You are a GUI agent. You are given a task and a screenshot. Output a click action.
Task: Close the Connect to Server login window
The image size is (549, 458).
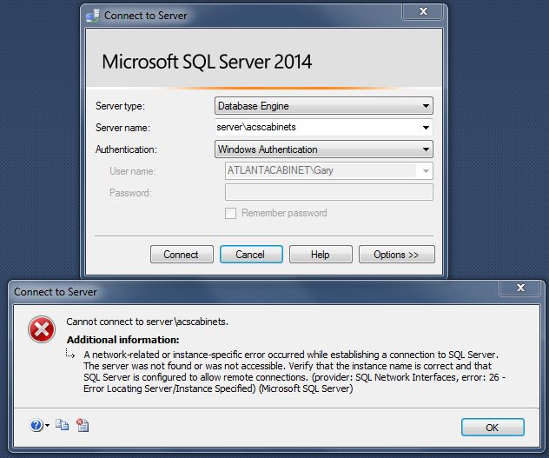coord(423,11)
